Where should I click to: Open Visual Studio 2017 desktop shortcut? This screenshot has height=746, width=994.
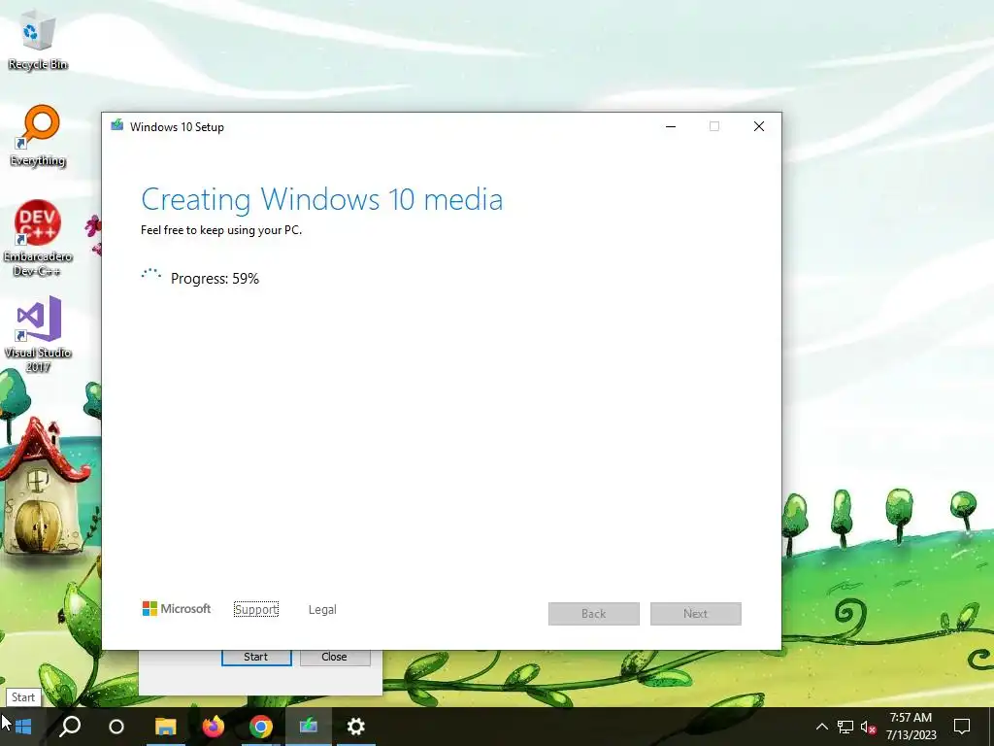[x=38, y=334]
